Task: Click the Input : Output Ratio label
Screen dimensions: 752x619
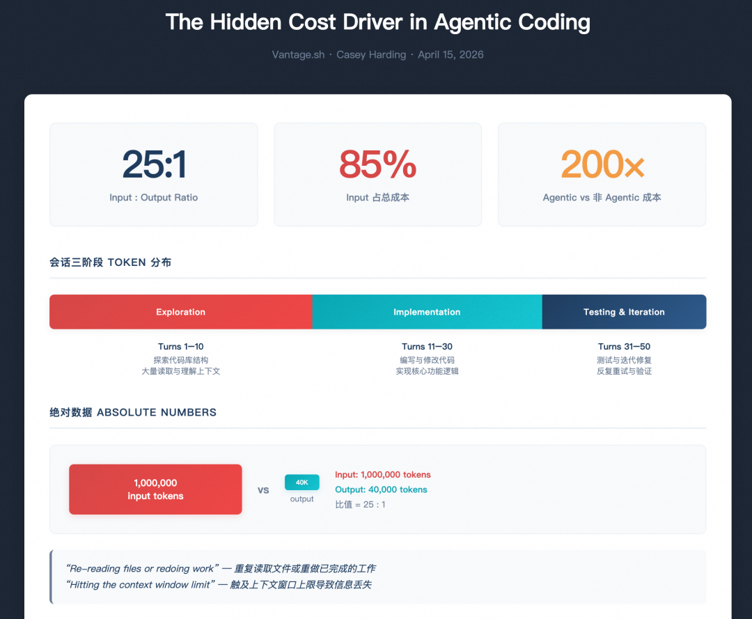Action: (x=153, y=198)
